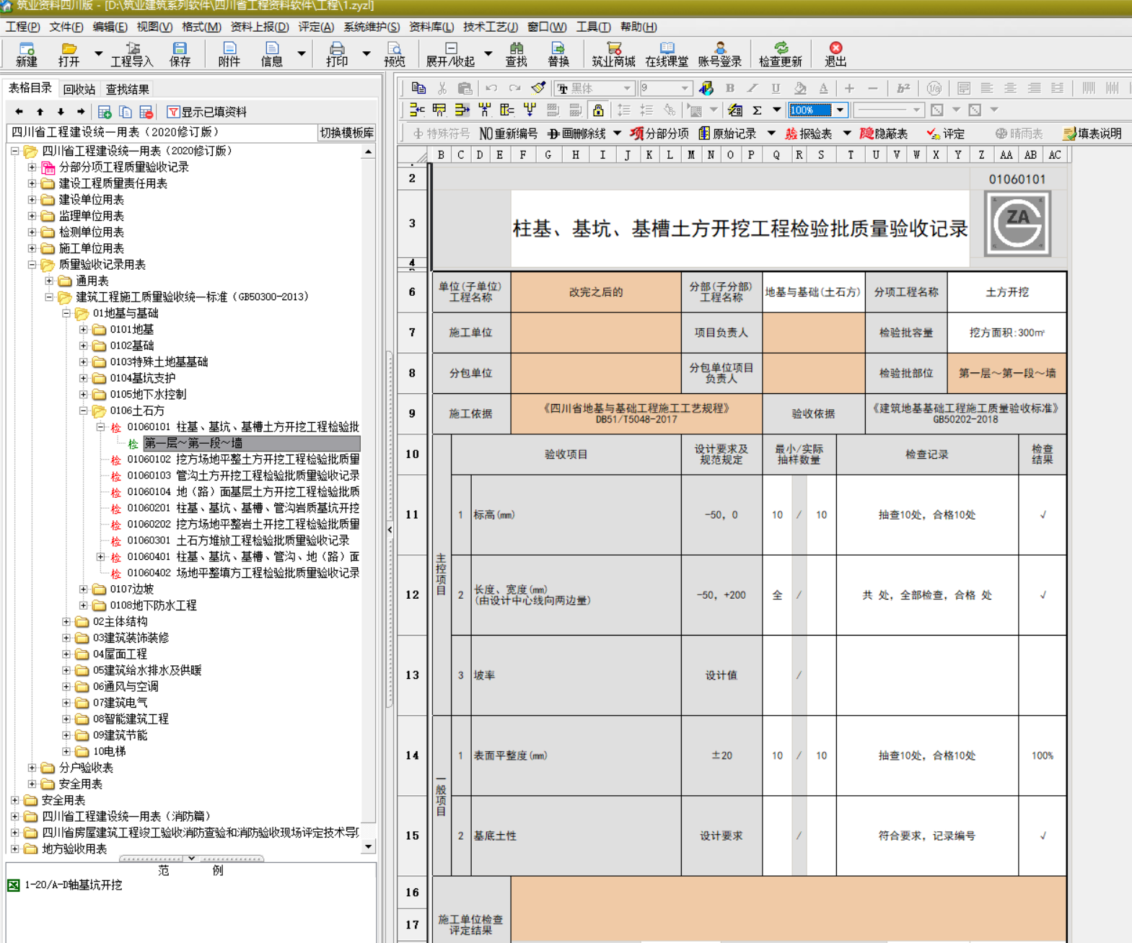Click the 新建 new file icon

(x=27, y=54)
